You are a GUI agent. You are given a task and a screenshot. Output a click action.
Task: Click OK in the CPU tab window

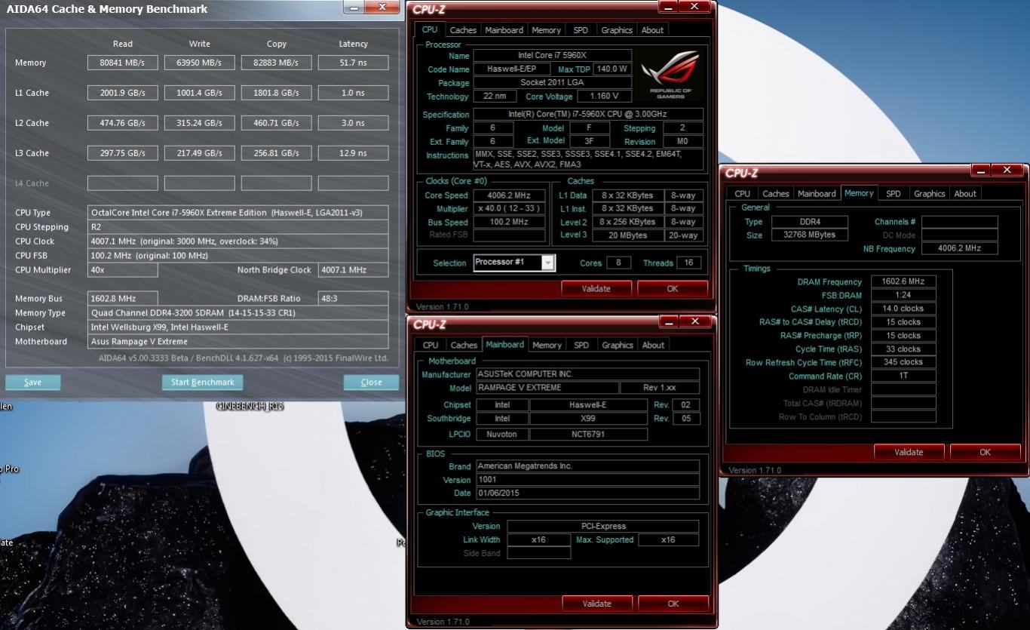pos(672,288)
